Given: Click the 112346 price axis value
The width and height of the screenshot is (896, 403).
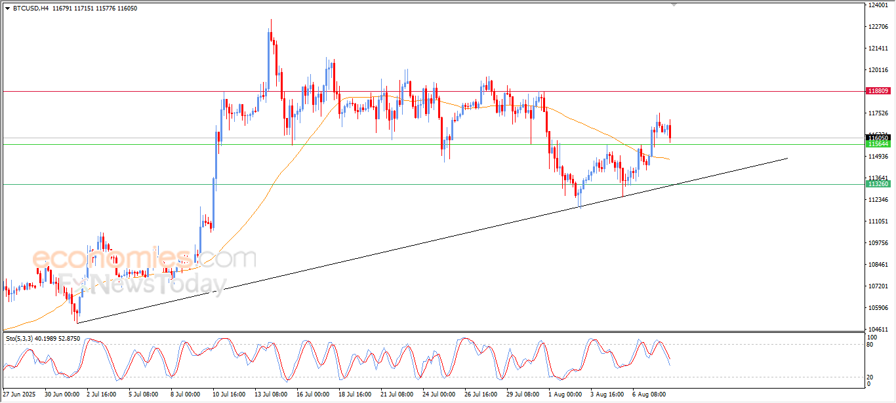Looking at the screenshot, I should [x=878, y=200].
